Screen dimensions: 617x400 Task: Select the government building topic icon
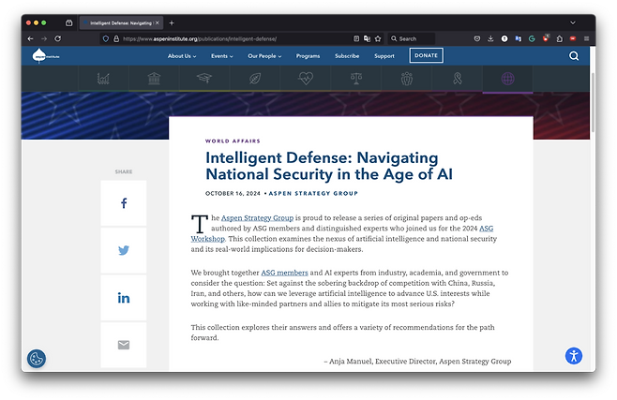[x=154, y=79]
